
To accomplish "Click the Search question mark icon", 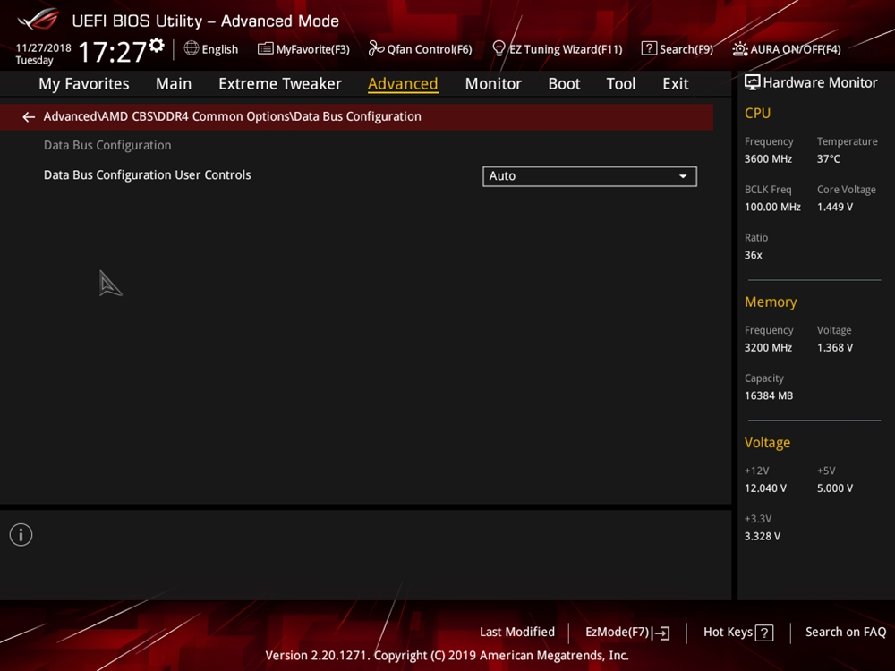I will pos(649,48).
